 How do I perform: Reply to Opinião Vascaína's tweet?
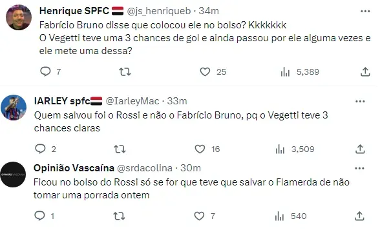click(40, 216)
